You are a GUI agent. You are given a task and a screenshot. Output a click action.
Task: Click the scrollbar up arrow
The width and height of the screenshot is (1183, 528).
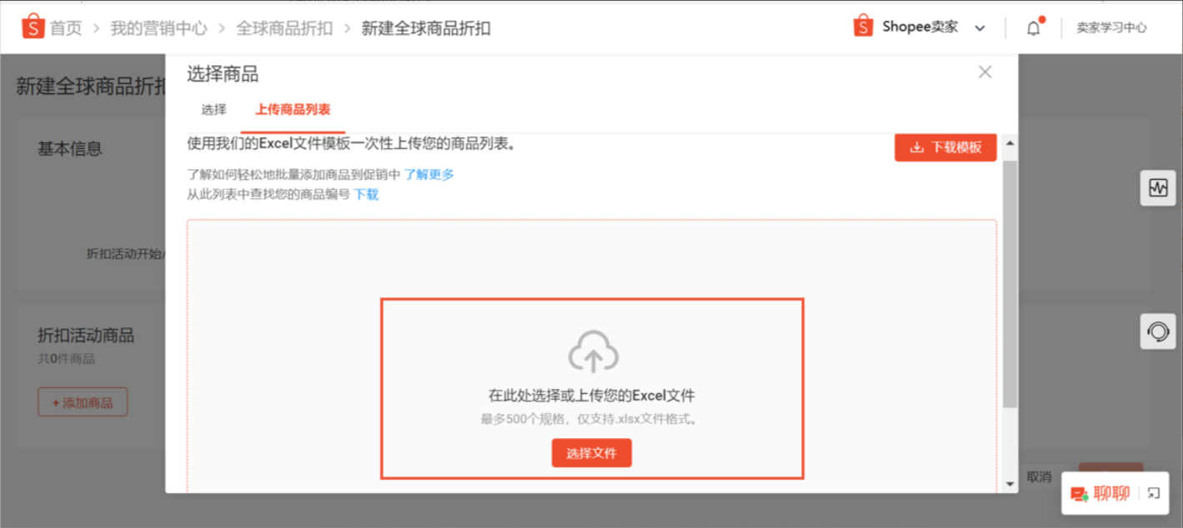(x=1010, y=144)
